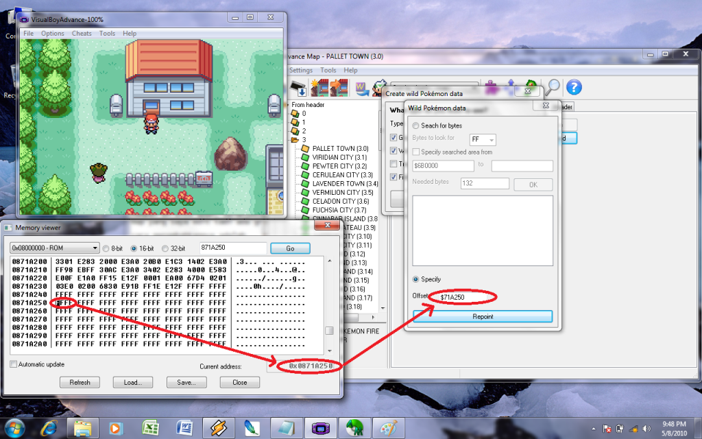Click the Close button in Memory viewer
The width and height of the screenshot is (702, 439).
coord(239,383)
